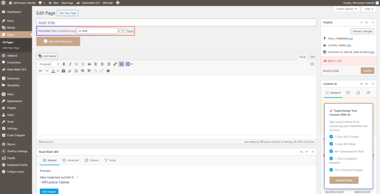380x194 pixels.
Task: Open Rank Math Social tab
Action: point(110,160)
